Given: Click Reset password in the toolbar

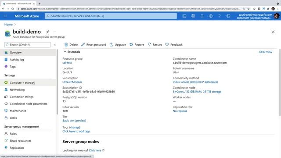Looking at the screenshot, I should [94, 45].
